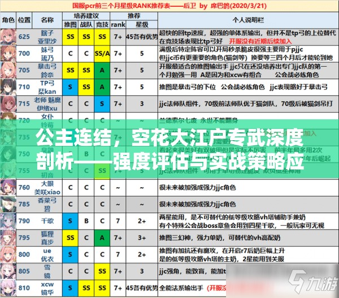Screen dimensions: 339x298
Task: Click the avatar beside position 785
Action: [8, 204]
